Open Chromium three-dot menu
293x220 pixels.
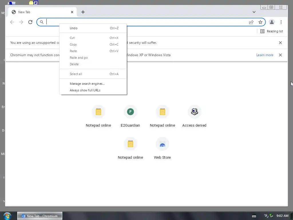tap(281, 22)
